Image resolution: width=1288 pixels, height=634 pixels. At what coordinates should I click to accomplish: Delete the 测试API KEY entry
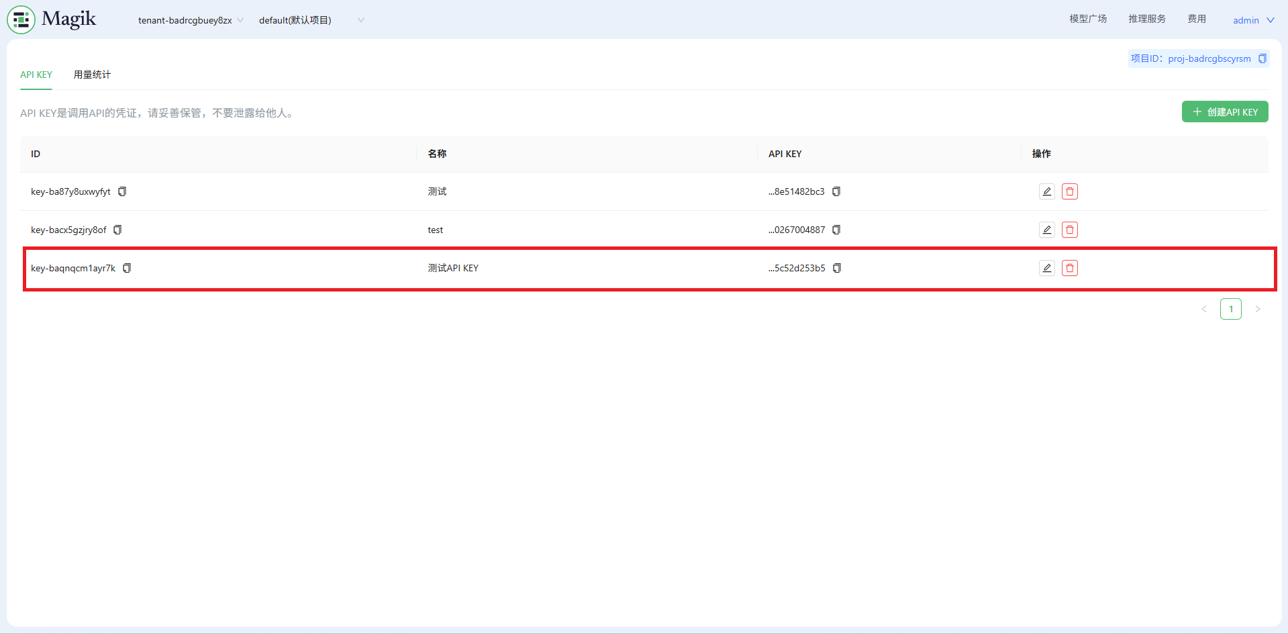pos(1070,268)
